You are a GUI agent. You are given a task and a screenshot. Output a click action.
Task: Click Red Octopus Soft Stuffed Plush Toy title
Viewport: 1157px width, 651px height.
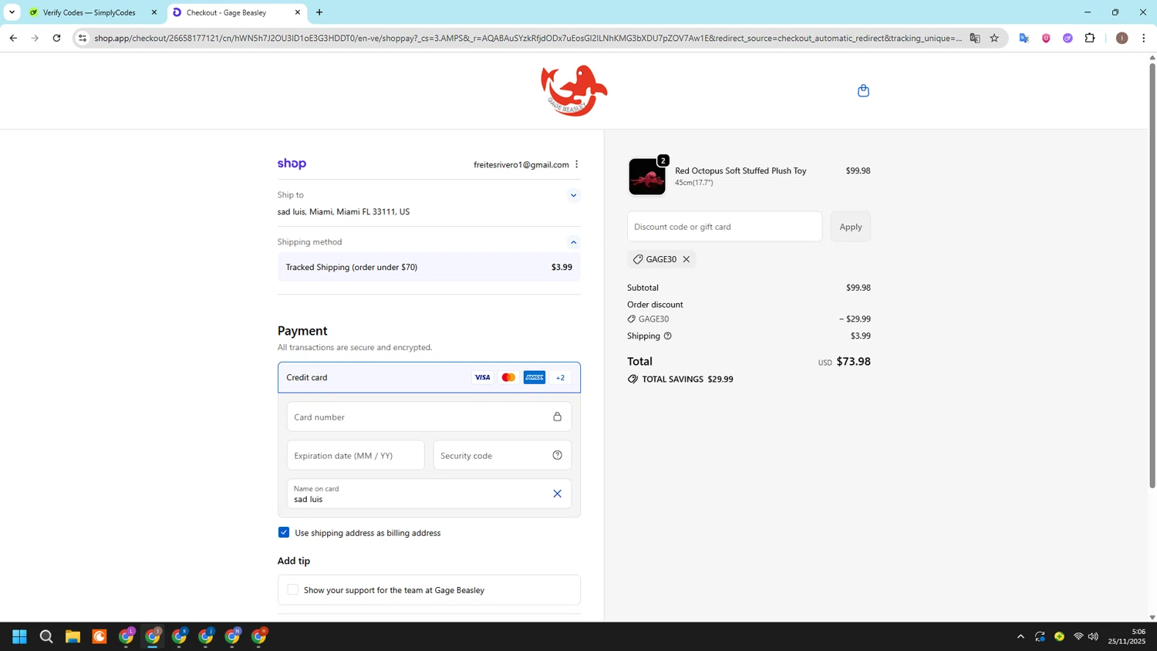click(x=740, y=170)
